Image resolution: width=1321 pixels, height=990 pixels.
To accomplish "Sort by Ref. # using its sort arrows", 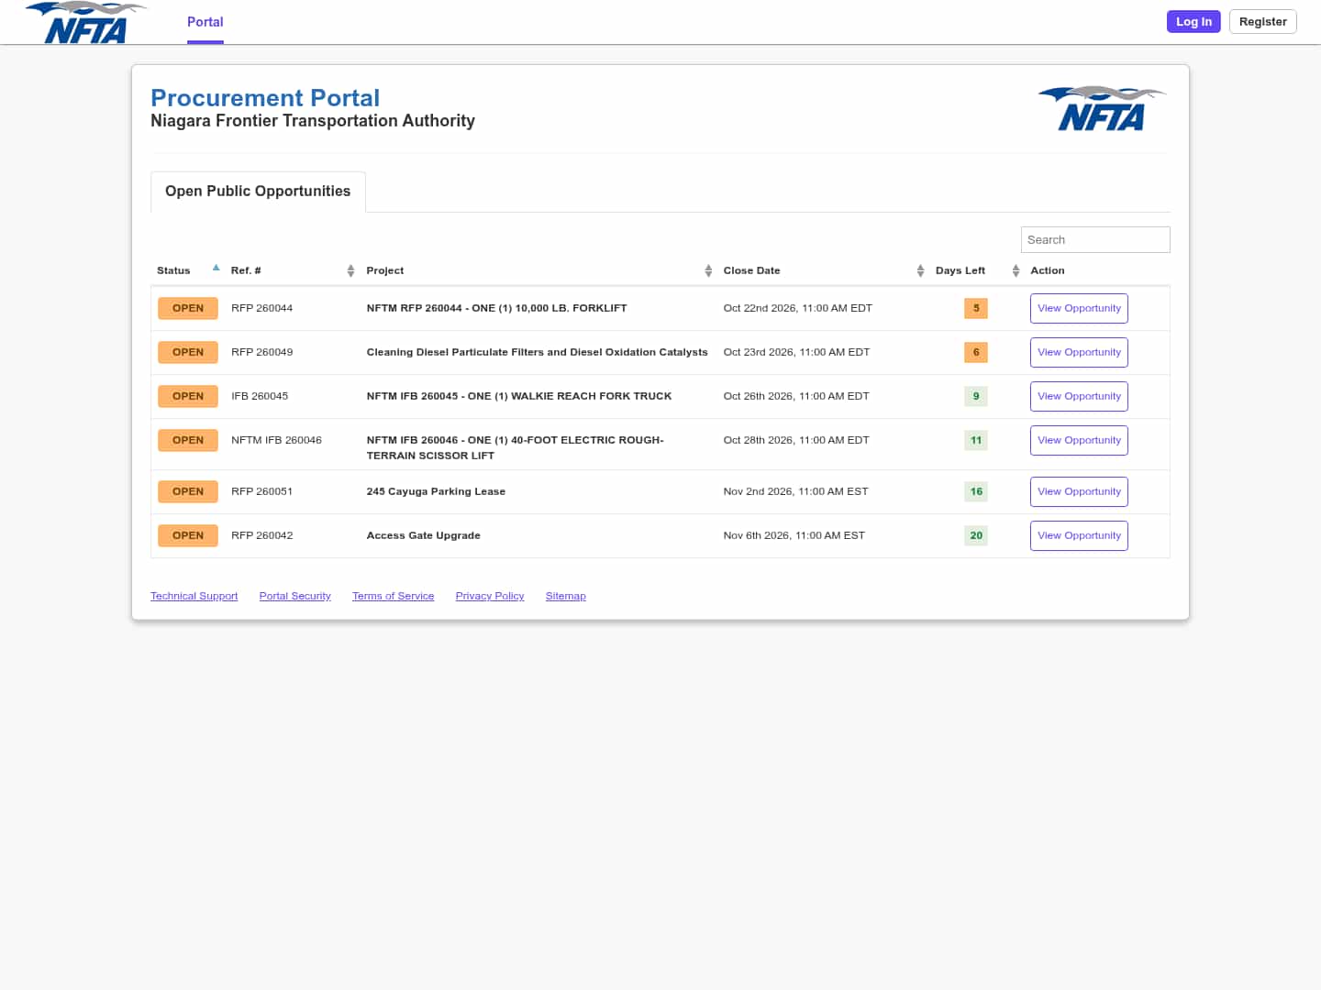I will click(x=350, y=270).
